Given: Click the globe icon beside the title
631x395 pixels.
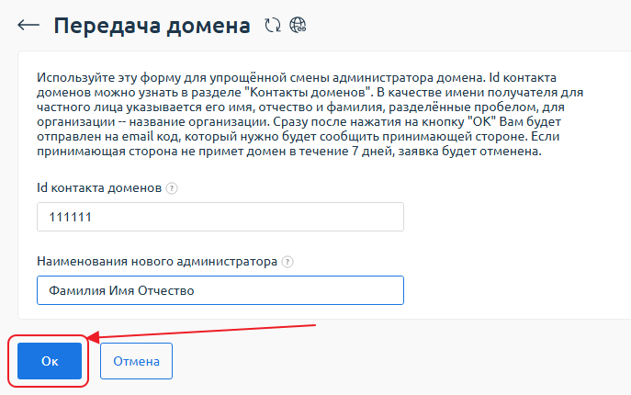Looking at the screenshot, I should click(298, 26).
